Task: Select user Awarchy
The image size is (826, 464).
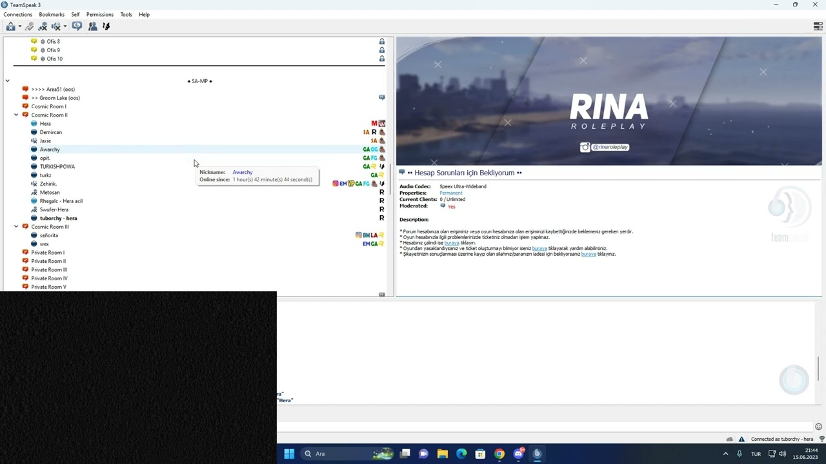Action: [x=50, y=150]
